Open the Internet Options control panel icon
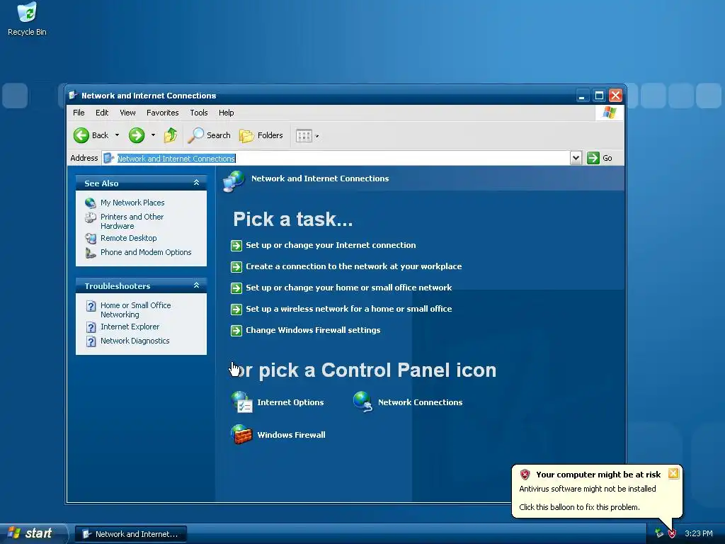The width and height of the screenshot is (725, 544). 241,402
